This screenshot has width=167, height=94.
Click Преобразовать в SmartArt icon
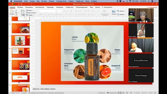[105, 11]
